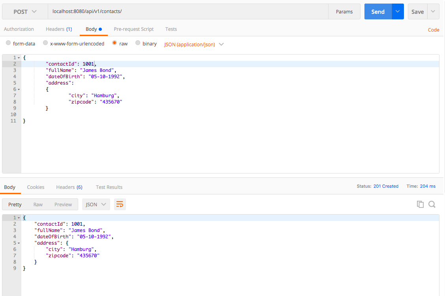Click the Send button

[377, 12]
